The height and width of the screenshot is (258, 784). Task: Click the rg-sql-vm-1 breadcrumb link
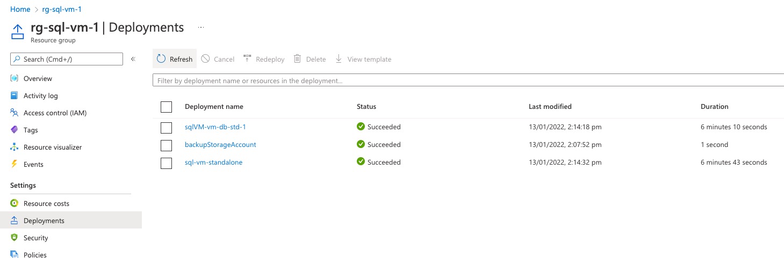[62, 10]
